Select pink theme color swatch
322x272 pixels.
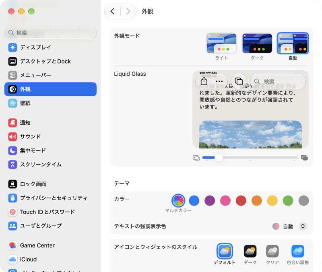point(225,200)
